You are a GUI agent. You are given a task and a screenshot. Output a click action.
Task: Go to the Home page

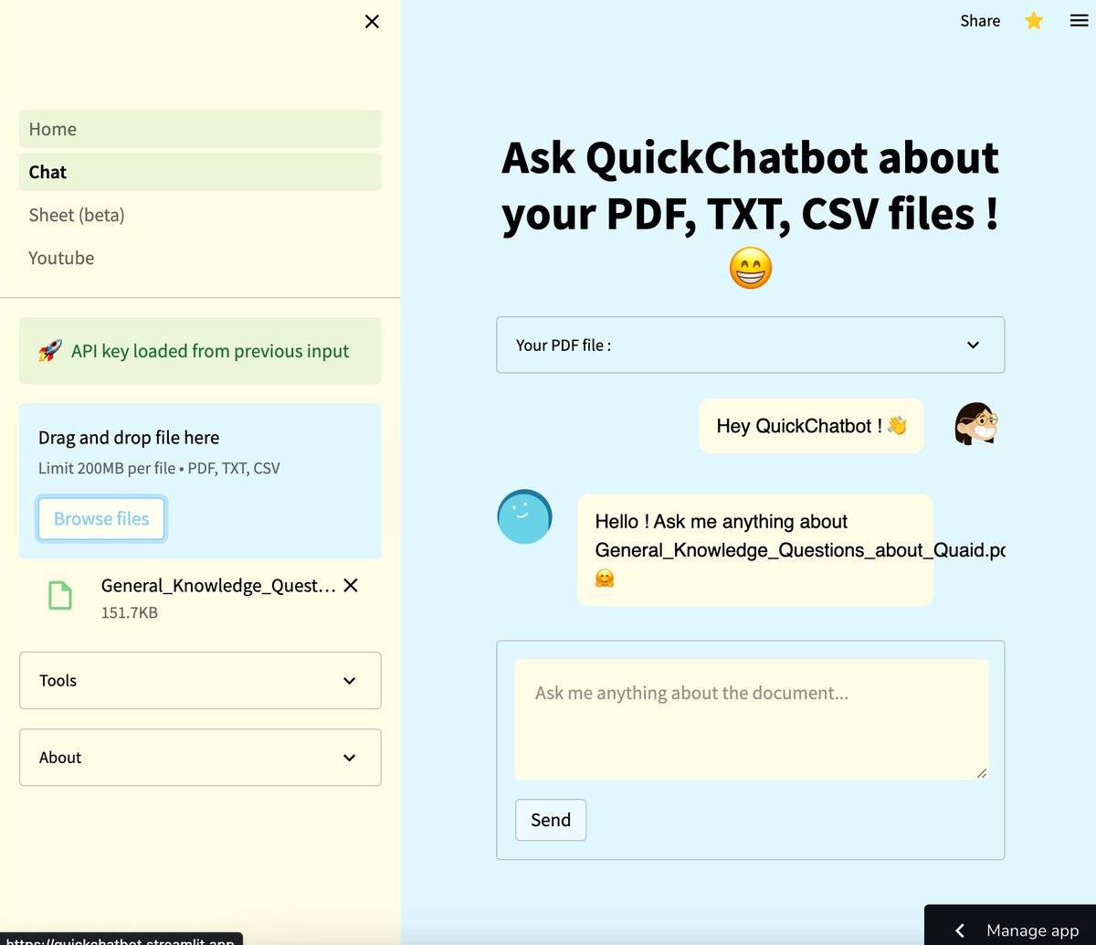200,129
